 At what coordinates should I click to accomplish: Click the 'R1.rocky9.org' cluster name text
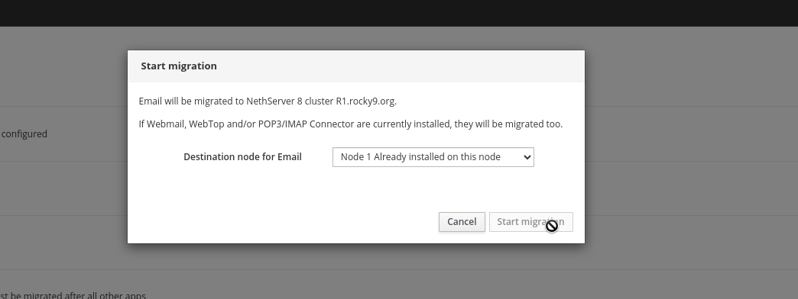pos(365,101)
